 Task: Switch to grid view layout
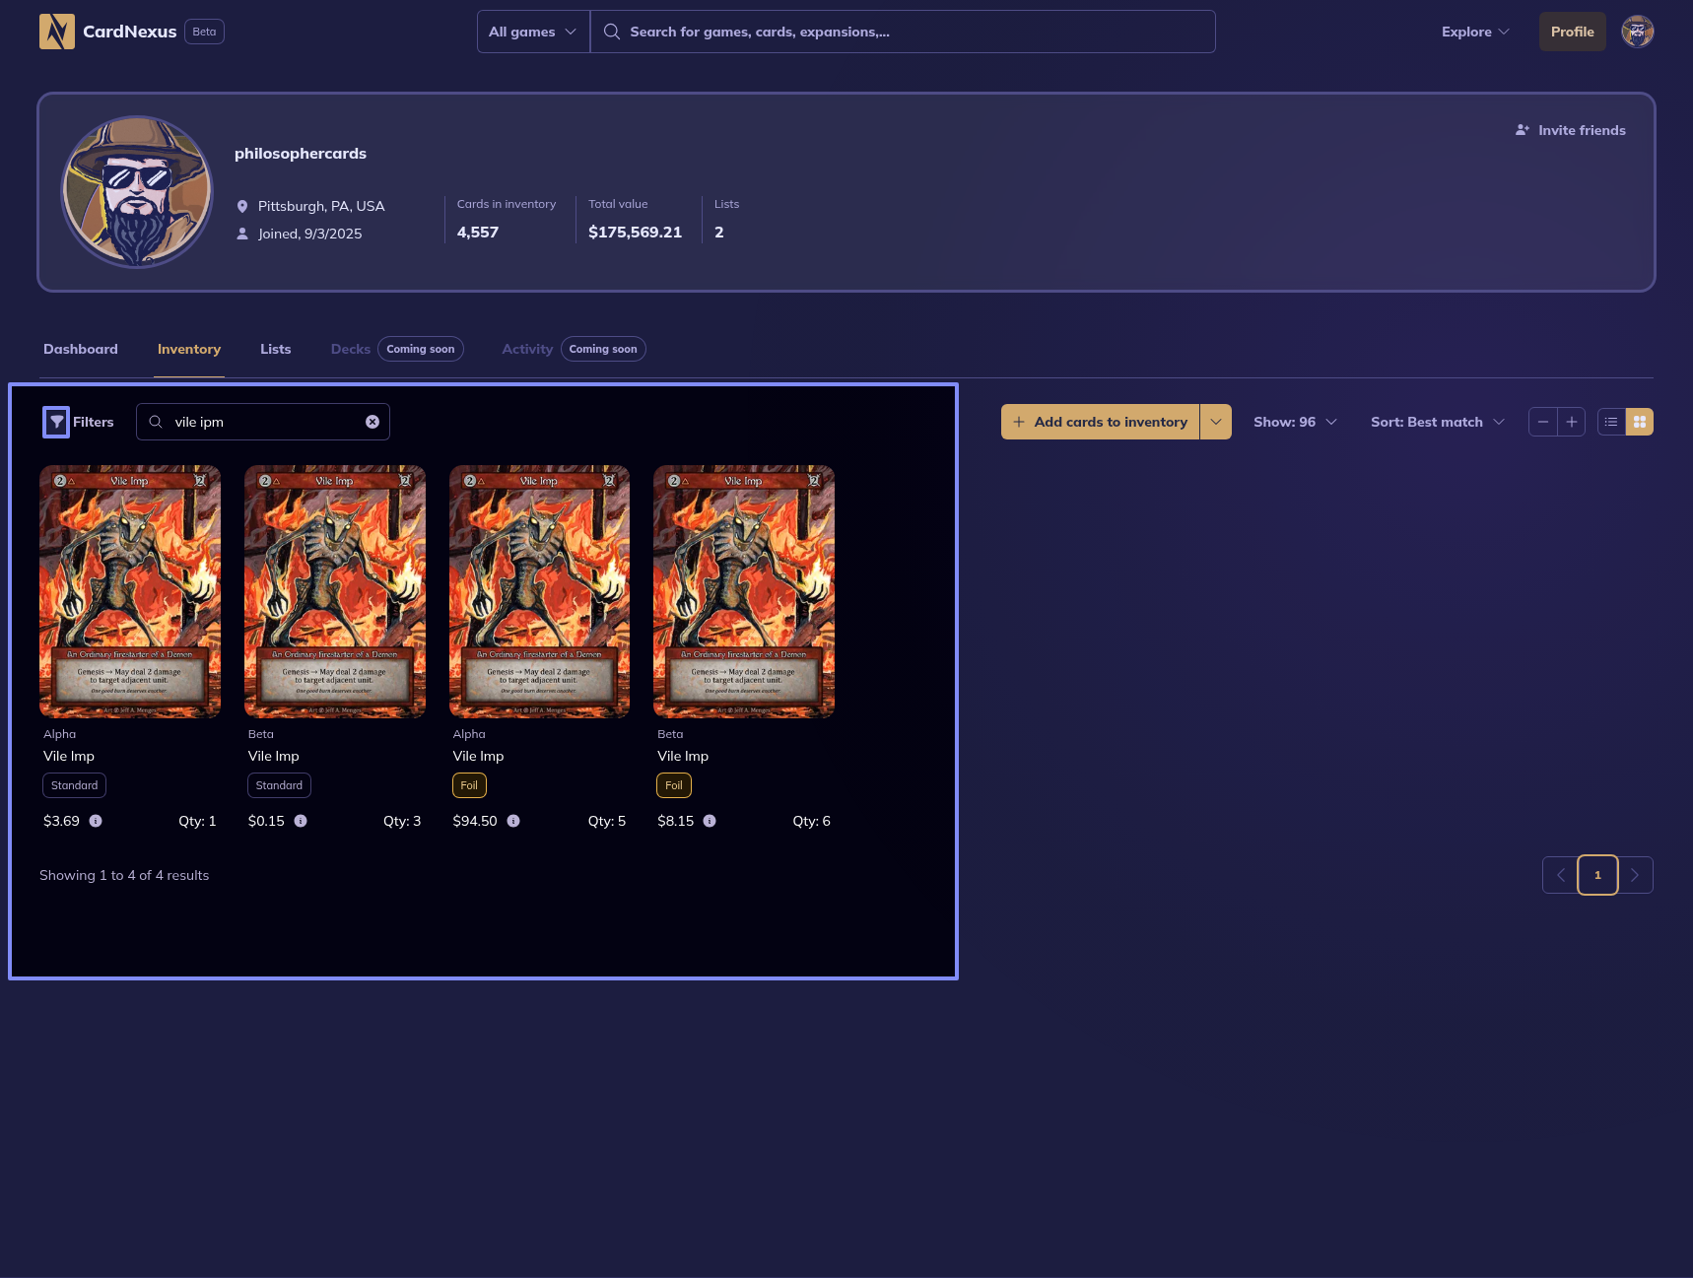point(1640,422)
